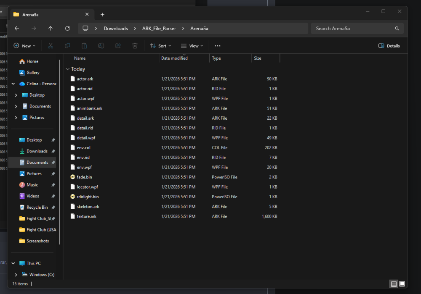The image size is (421, 294).
Task: Go up one folder level
Action: point(51,29)
